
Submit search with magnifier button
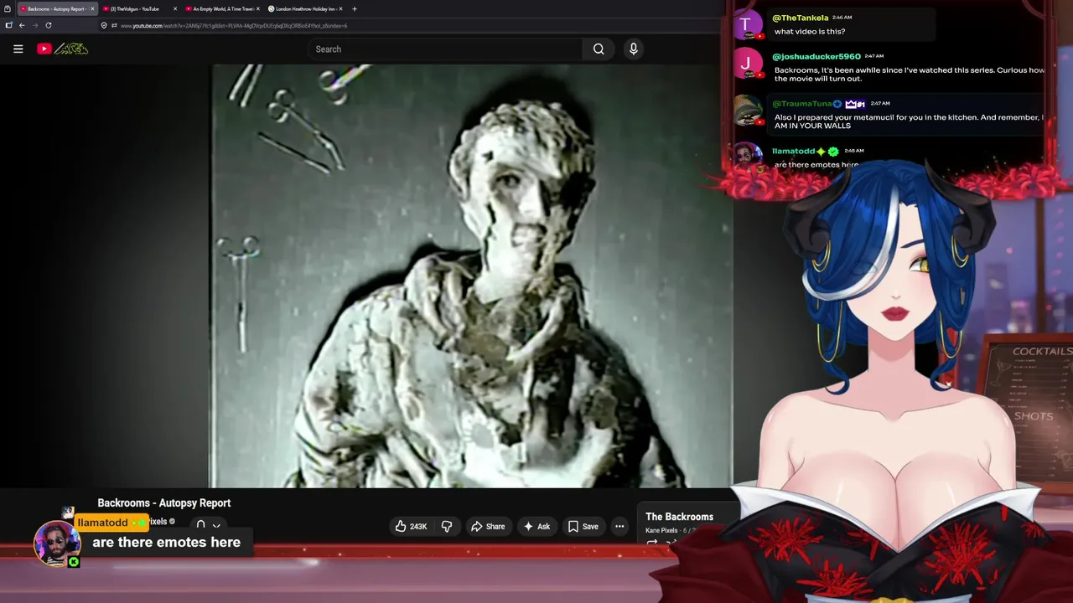599,49
